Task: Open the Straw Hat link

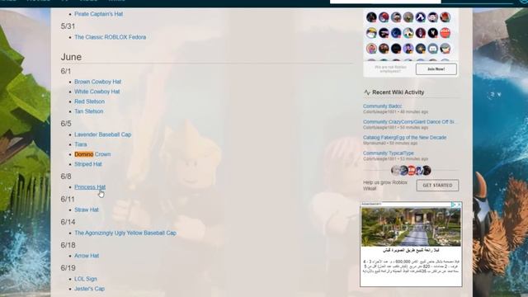Action: click(86, 210)
